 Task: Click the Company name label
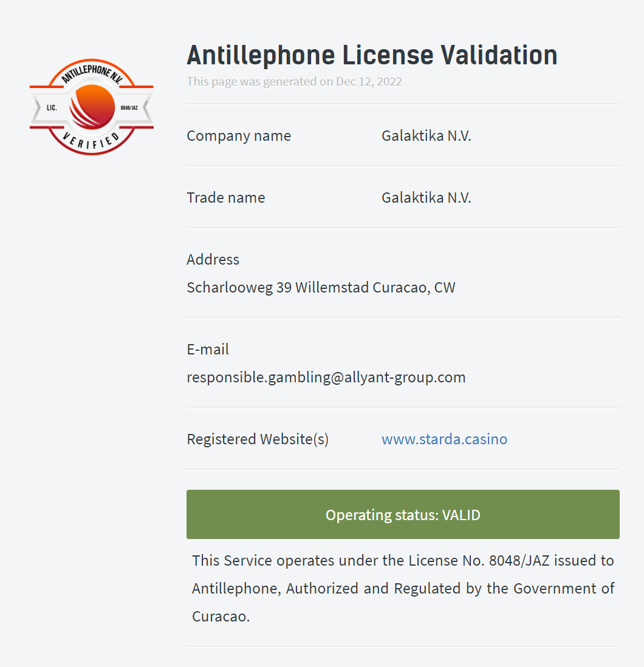[239, 136]
